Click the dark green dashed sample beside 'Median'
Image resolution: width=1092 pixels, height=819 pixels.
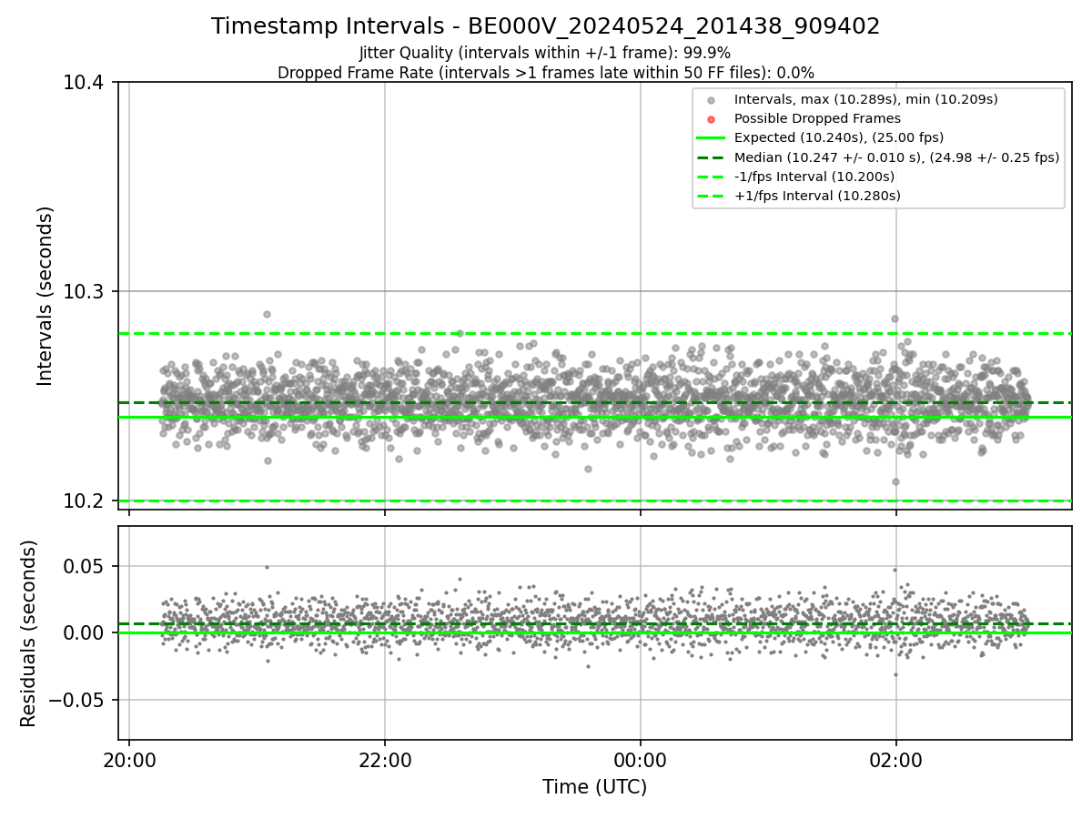tap(712, 157)
